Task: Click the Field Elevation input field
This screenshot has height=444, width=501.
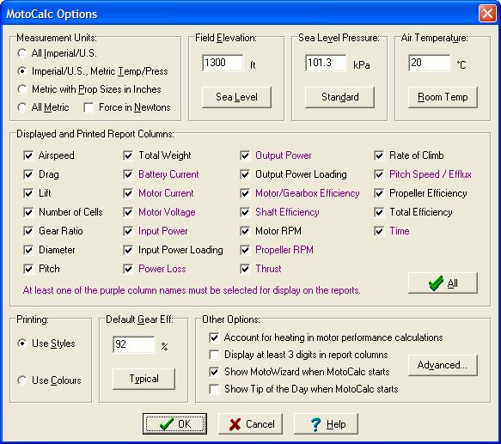Action: point(223,63)
